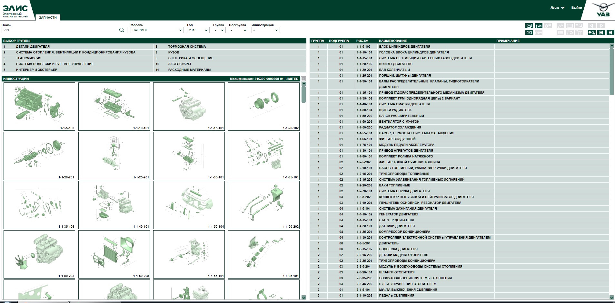Click the illustrations panel scroll-down arrow

[303, 298]
